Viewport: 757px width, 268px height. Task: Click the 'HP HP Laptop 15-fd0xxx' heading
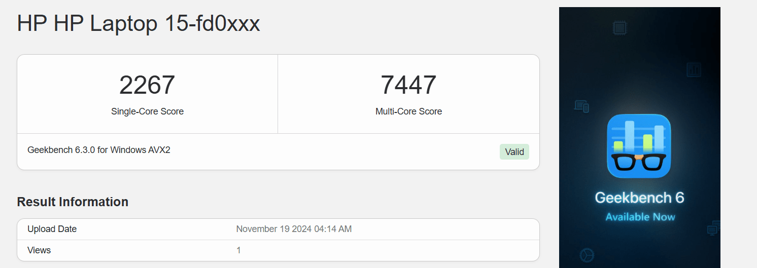point(139,24)
